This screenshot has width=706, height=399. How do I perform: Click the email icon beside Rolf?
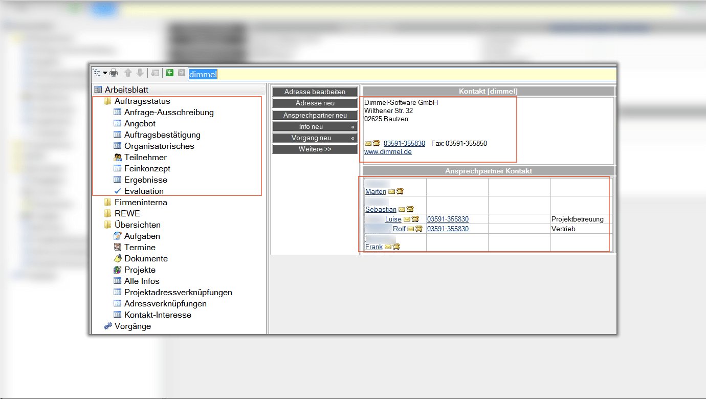[x=410, y=229]
